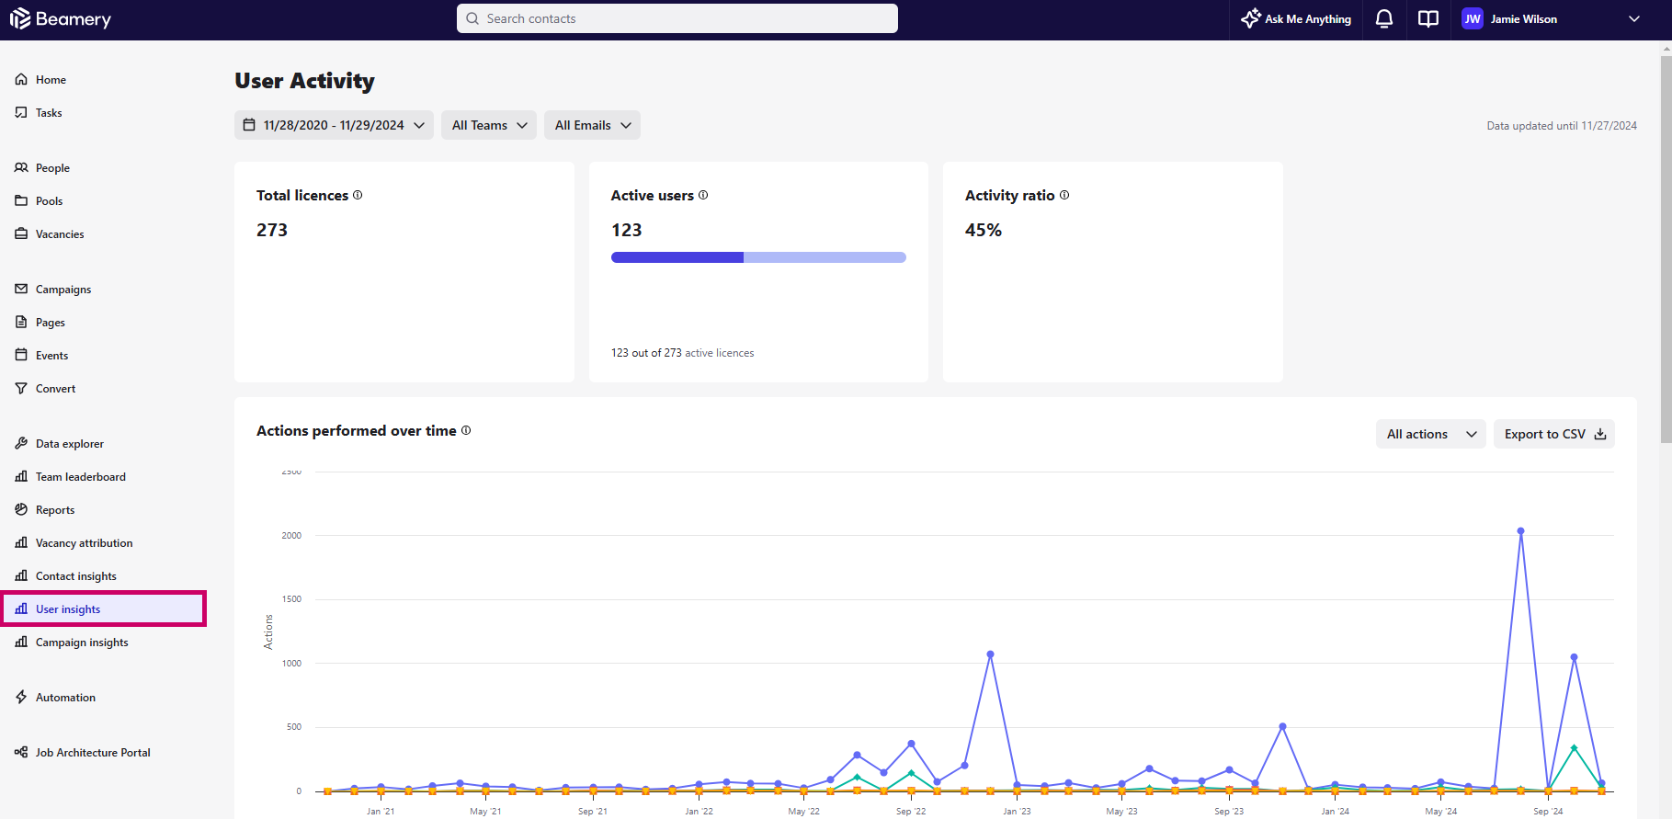Screen dimensions: 1672x819
Task: Export chart data to CSV
Action: (1553, 434)
